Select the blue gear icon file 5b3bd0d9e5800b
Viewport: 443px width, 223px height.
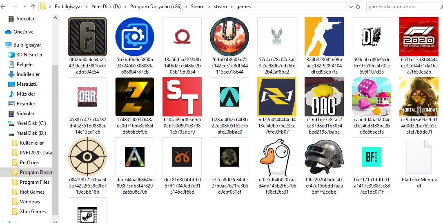coord(135,37)
